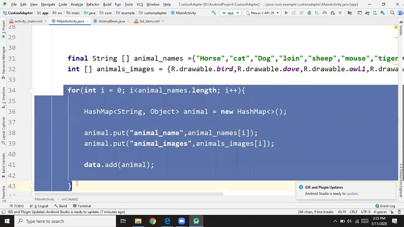Click the Apply Code Changes icon
The image size is (404, 227).
(x=301, y=13)
